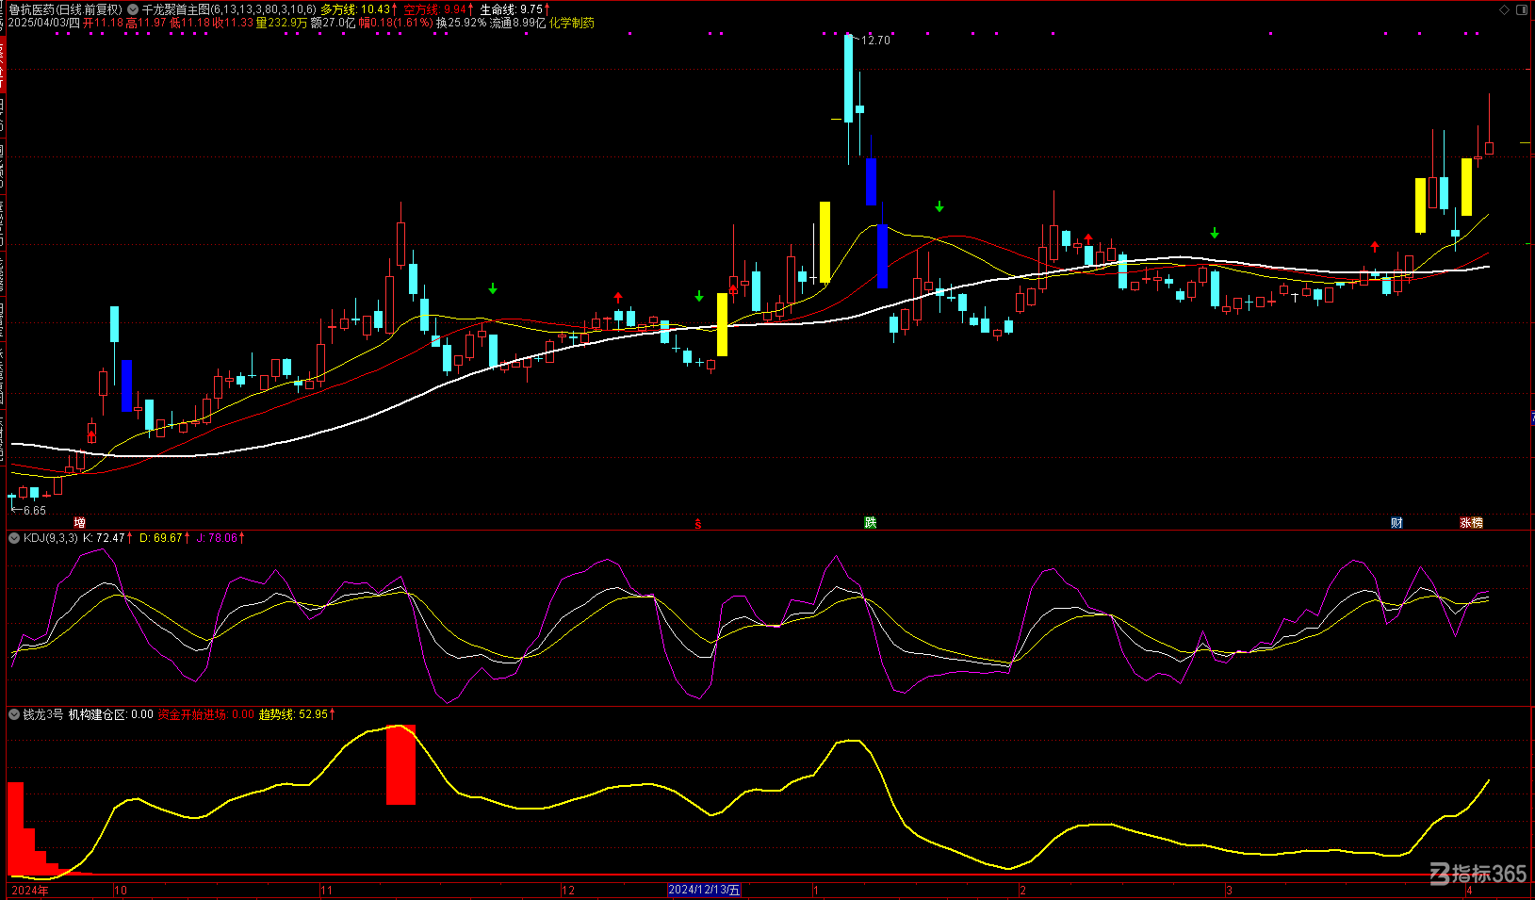The width and height of the screenshot is (1535, 900).
Task: Click month 12 on the time axis
Action: 567,890
